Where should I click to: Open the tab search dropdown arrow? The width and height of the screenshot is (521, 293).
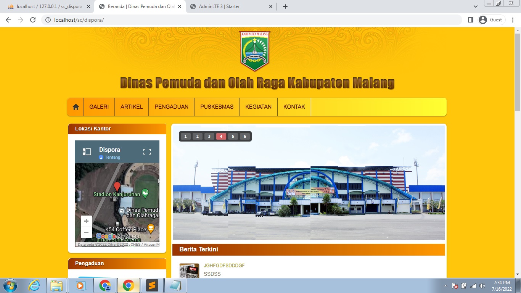475,6
